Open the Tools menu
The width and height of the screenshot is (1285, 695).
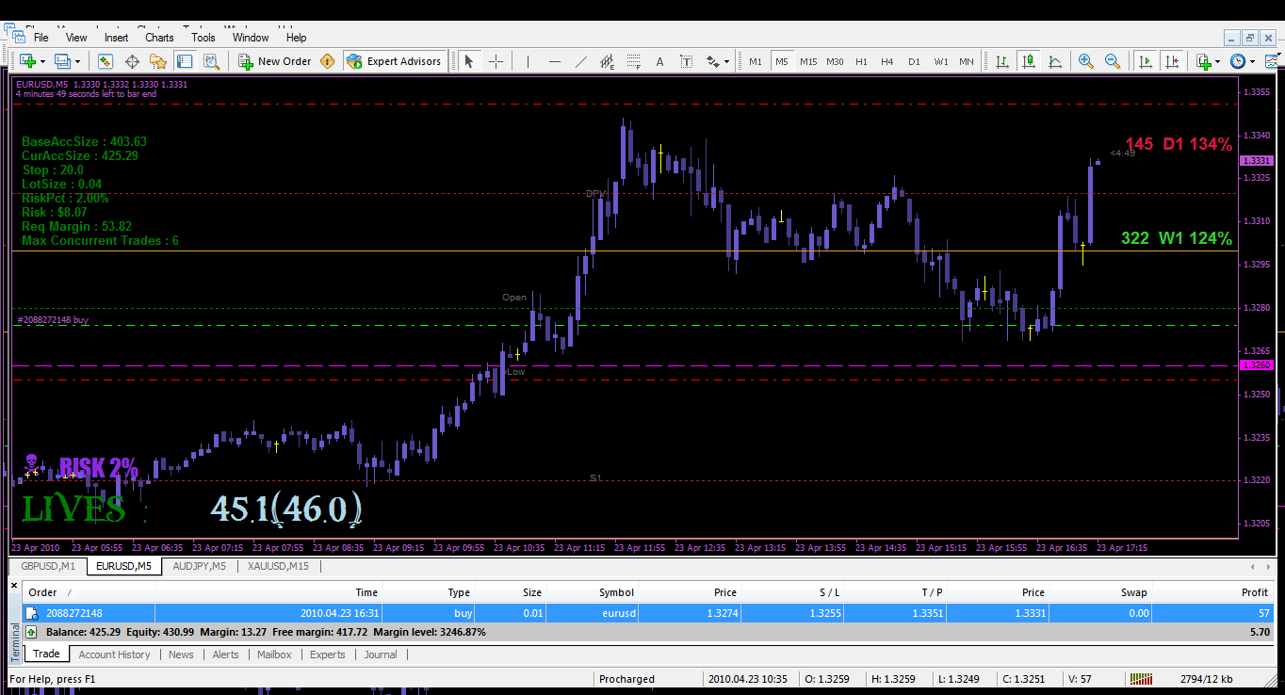point(203,38)
